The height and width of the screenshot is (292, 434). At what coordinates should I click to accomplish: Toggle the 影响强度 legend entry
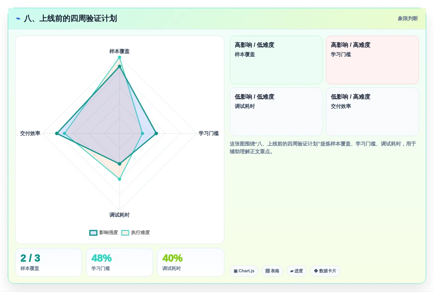(x=104, y=232)
